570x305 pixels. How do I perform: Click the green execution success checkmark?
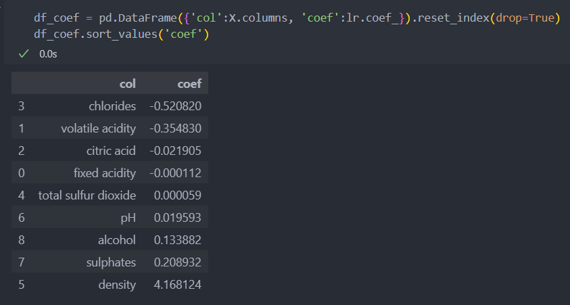pos(24,54)
